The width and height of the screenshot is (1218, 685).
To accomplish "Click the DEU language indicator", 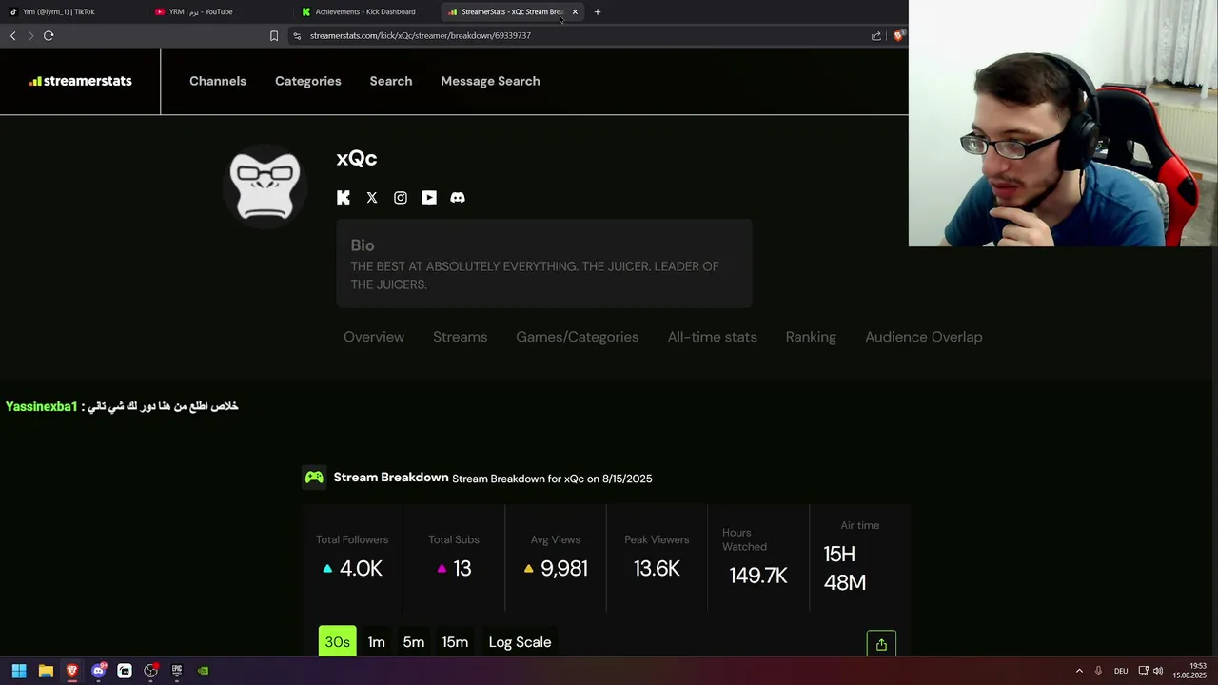I will [1121, 671].
